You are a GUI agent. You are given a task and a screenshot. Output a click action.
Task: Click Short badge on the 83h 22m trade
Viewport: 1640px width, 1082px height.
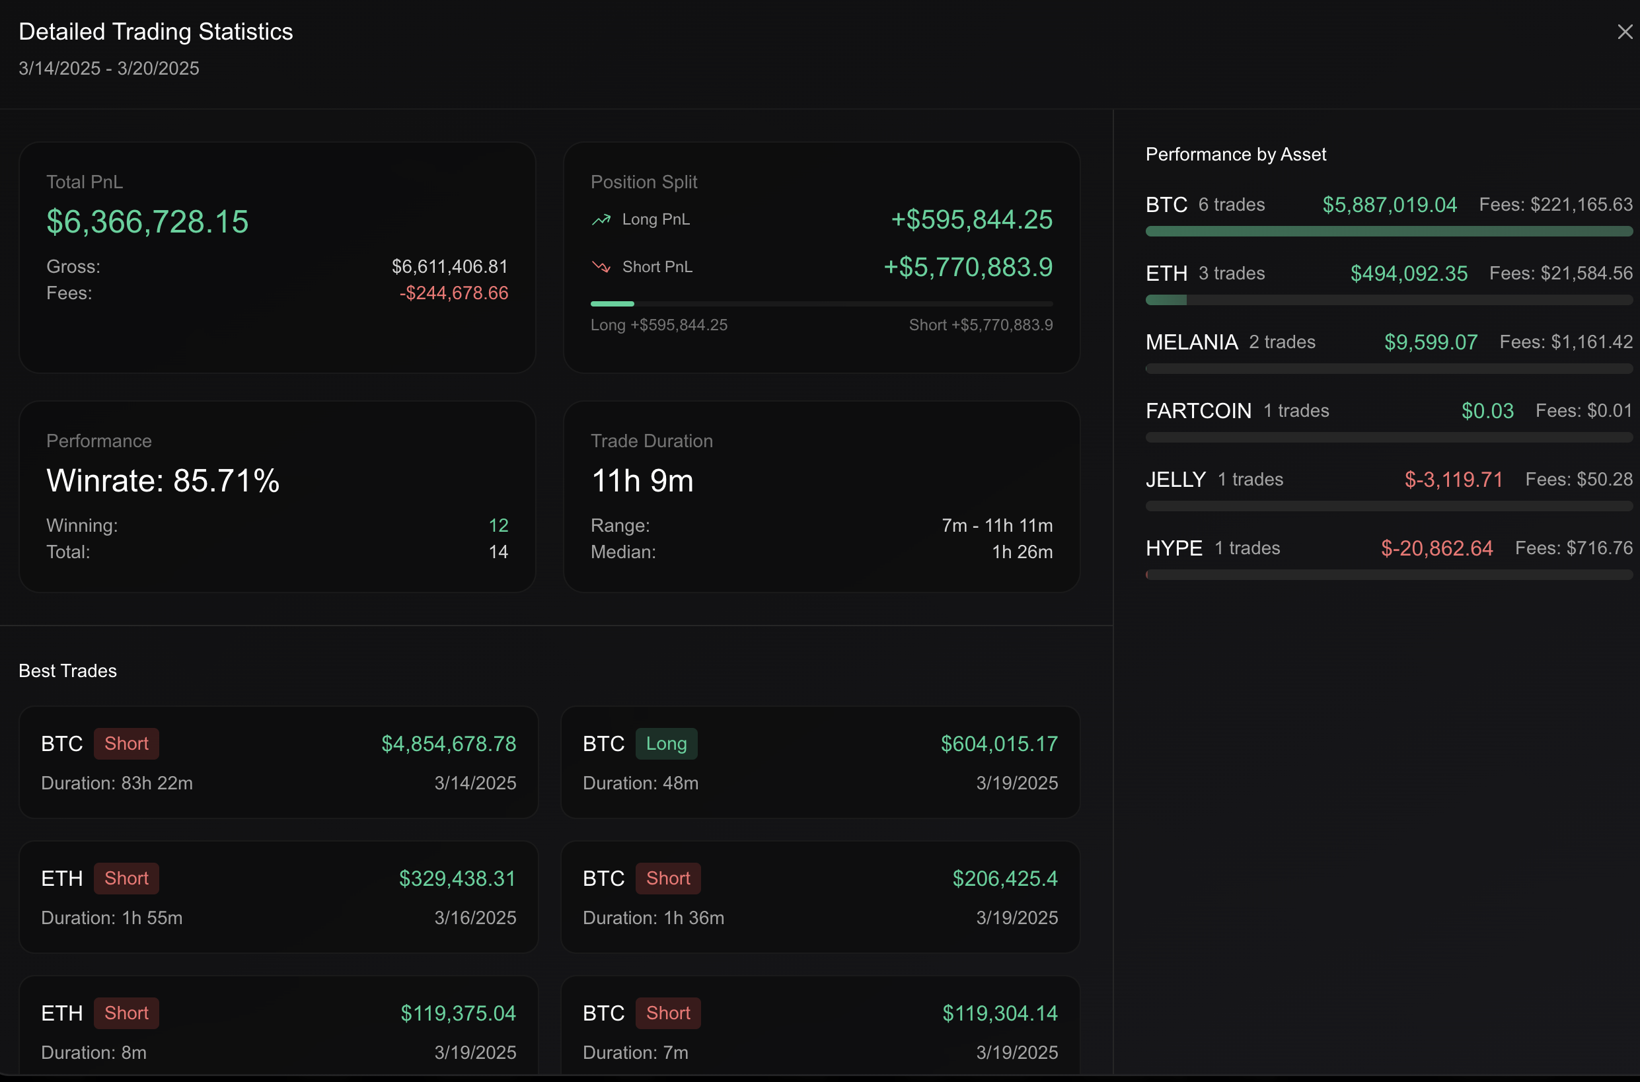pos(126,744)
